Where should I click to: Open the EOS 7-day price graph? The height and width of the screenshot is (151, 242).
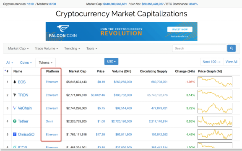click(215, 82)
